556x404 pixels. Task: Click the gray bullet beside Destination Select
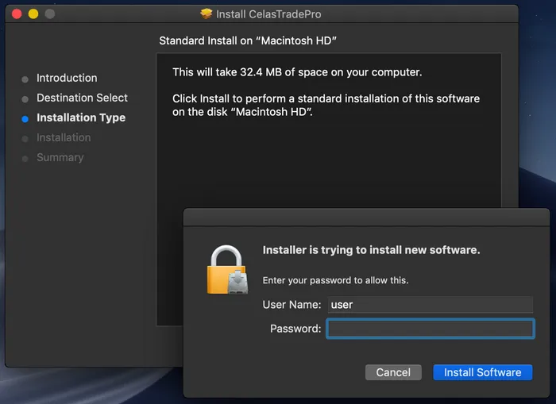25,98
